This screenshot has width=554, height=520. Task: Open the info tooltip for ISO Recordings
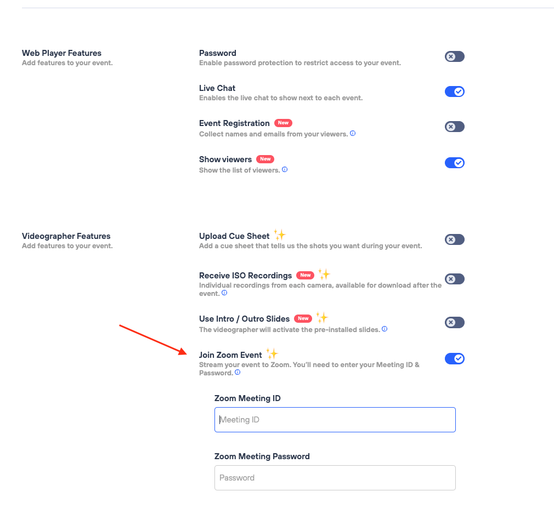point(224,293)
